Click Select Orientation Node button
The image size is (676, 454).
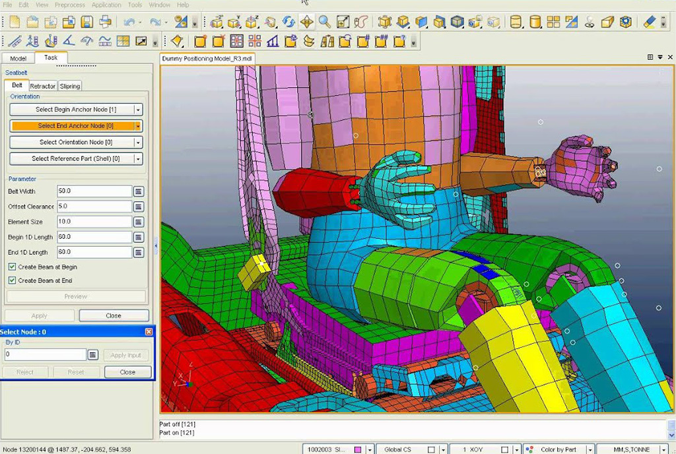(71, 143)
